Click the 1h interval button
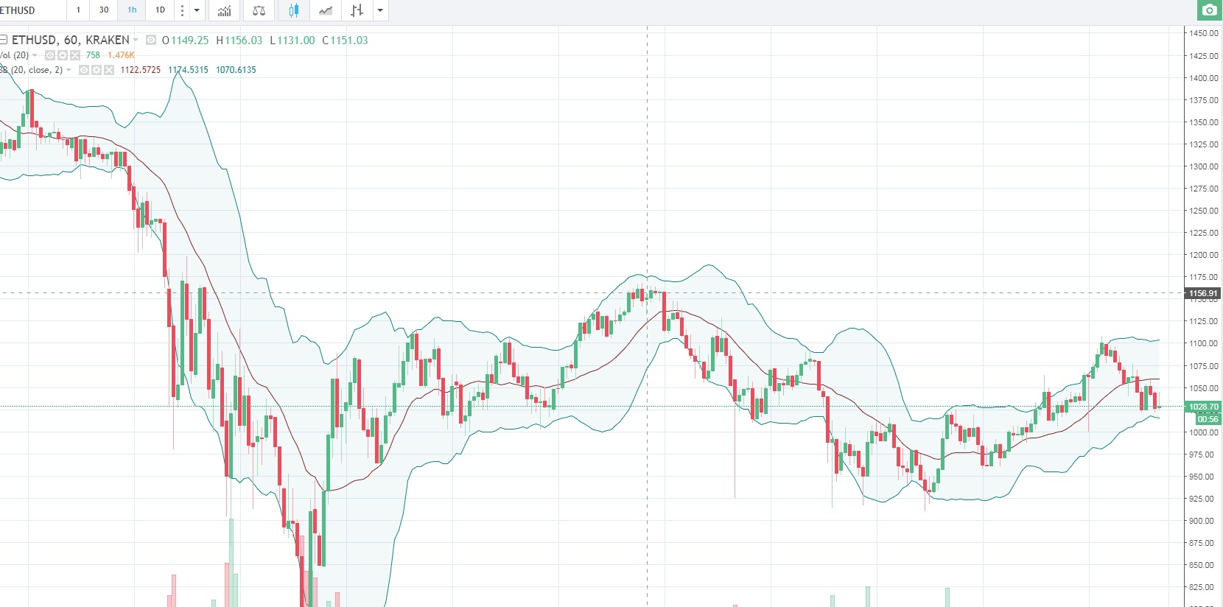Viewport: 1223px width, 607px height. point(132,10)
